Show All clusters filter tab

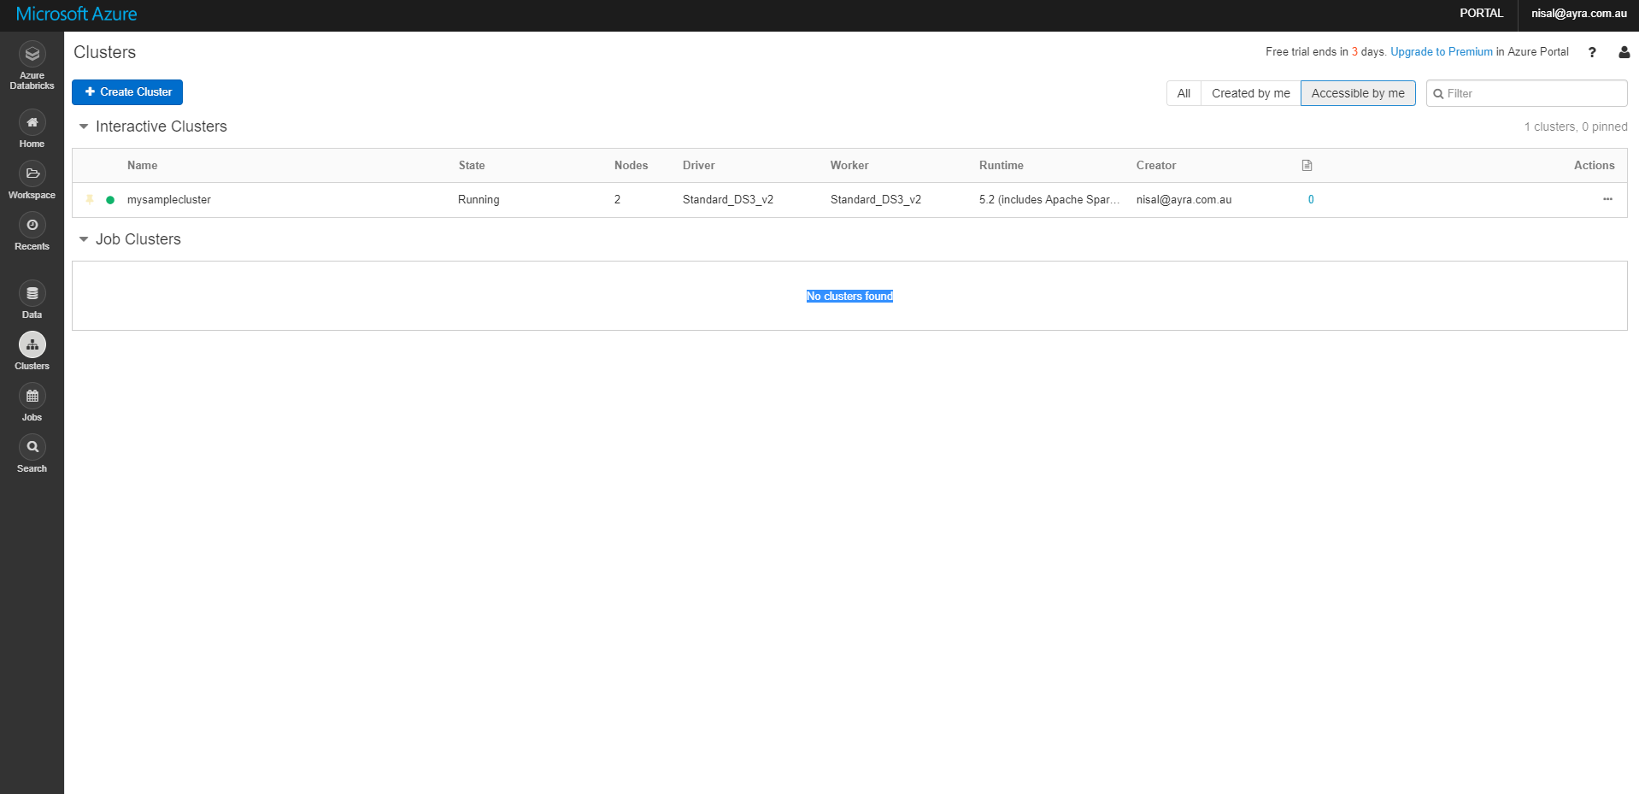[x=1184, y=93]
